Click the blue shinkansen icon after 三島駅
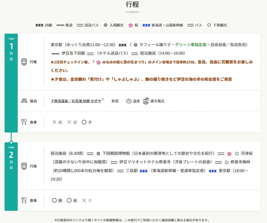 (144, 171)
